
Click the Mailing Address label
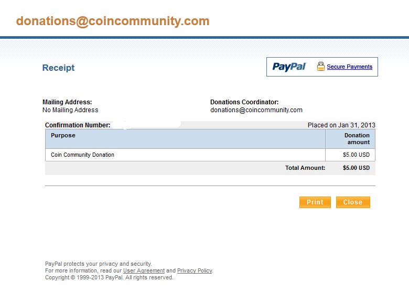coord(67,102)
